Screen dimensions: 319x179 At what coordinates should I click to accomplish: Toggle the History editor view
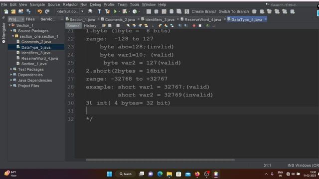pos(90,26)
